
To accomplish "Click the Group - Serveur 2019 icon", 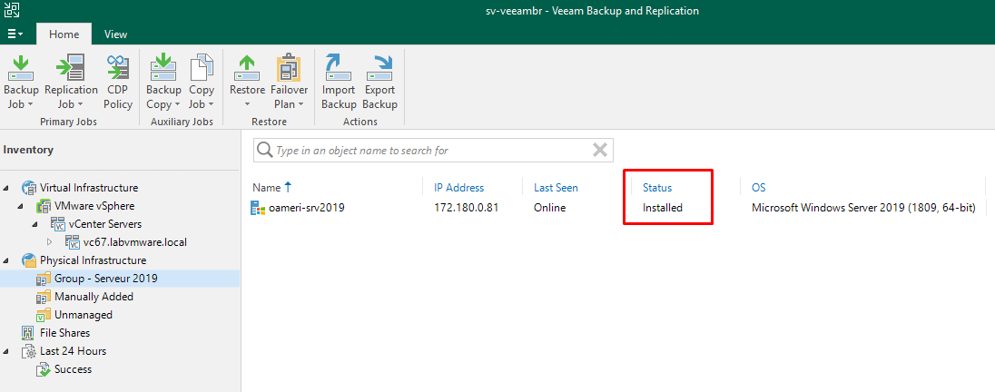I will click(x=44, y=279).
